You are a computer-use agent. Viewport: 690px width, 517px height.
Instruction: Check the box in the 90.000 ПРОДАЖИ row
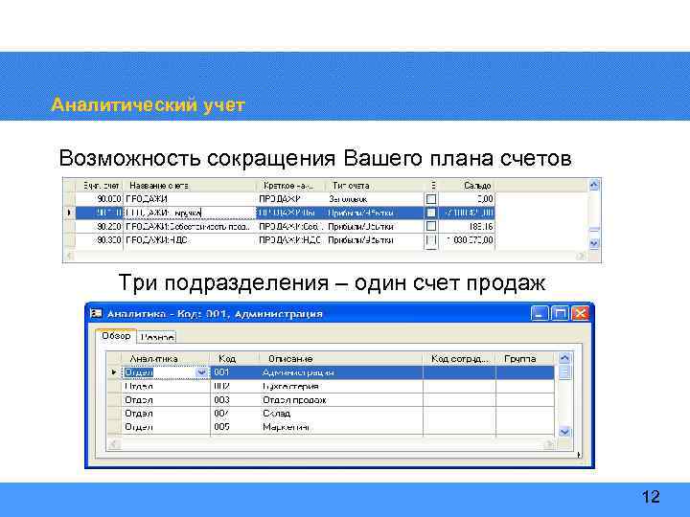coord(431,199)
